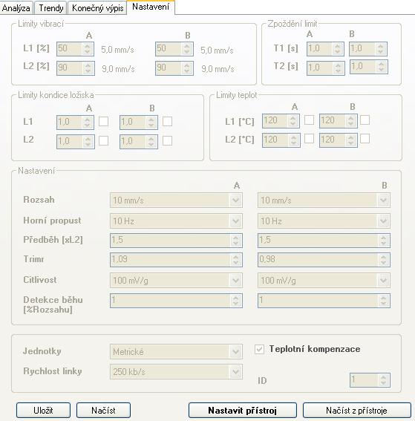Click Nastavit přístroj button
415x421 pixels.
coord(243,411)
